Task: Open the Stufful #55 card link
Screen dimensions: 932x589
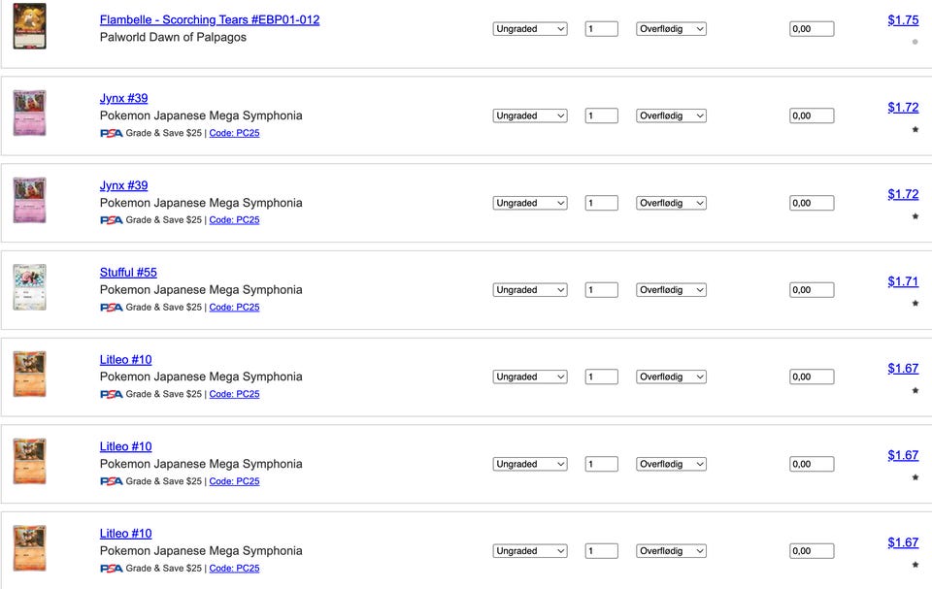Action: [x=128, y=273]
